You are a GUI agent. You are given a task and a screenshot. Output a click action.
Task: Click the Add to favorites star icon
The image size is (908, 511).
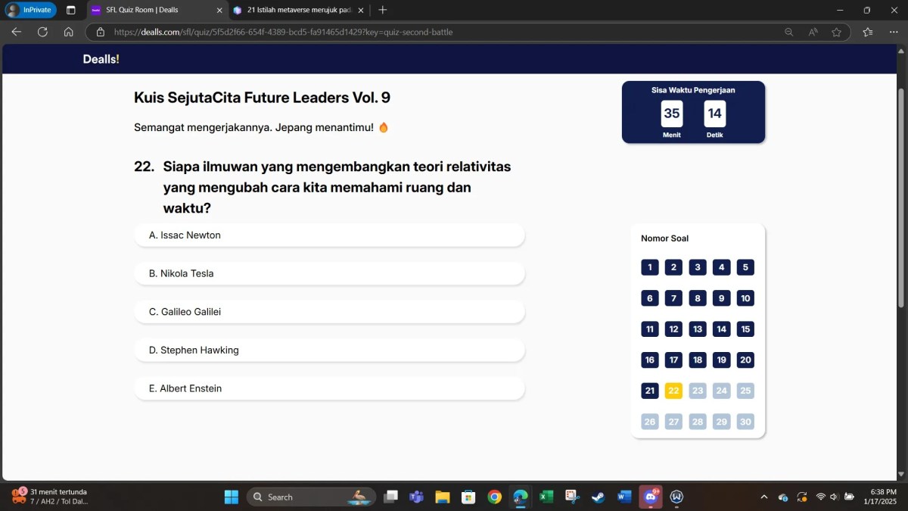pos(836,32)
